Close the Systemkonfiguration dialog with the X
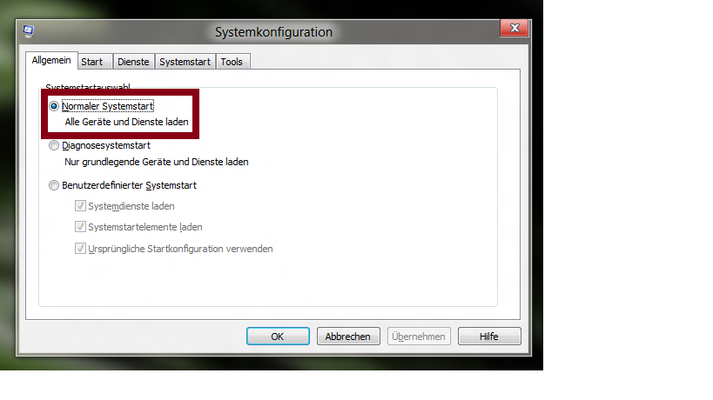 click(x=515, y=28)
